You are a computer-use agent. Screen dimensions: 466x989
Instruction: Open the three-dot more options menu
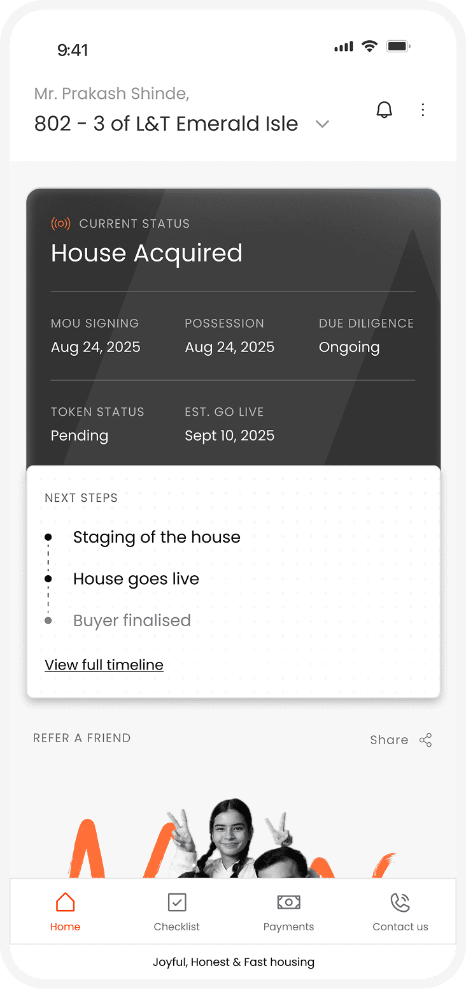[423, 110]
